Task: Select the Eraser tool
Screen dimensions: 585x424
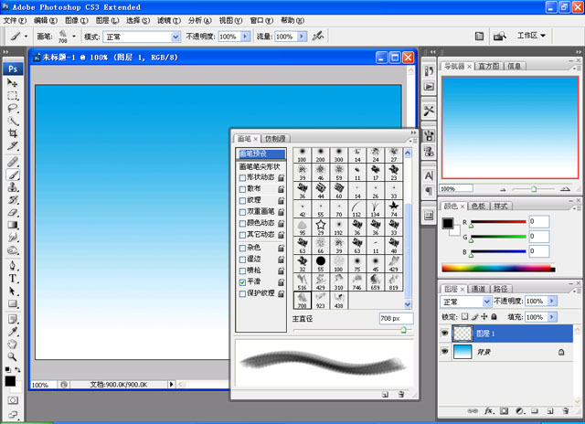Action: 13,213
